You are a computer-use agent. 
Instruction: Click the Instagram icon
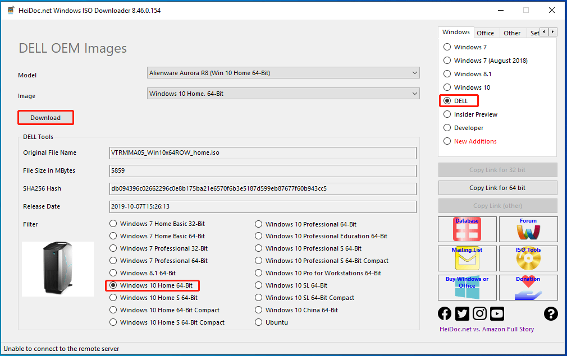[x=479, y=314]
